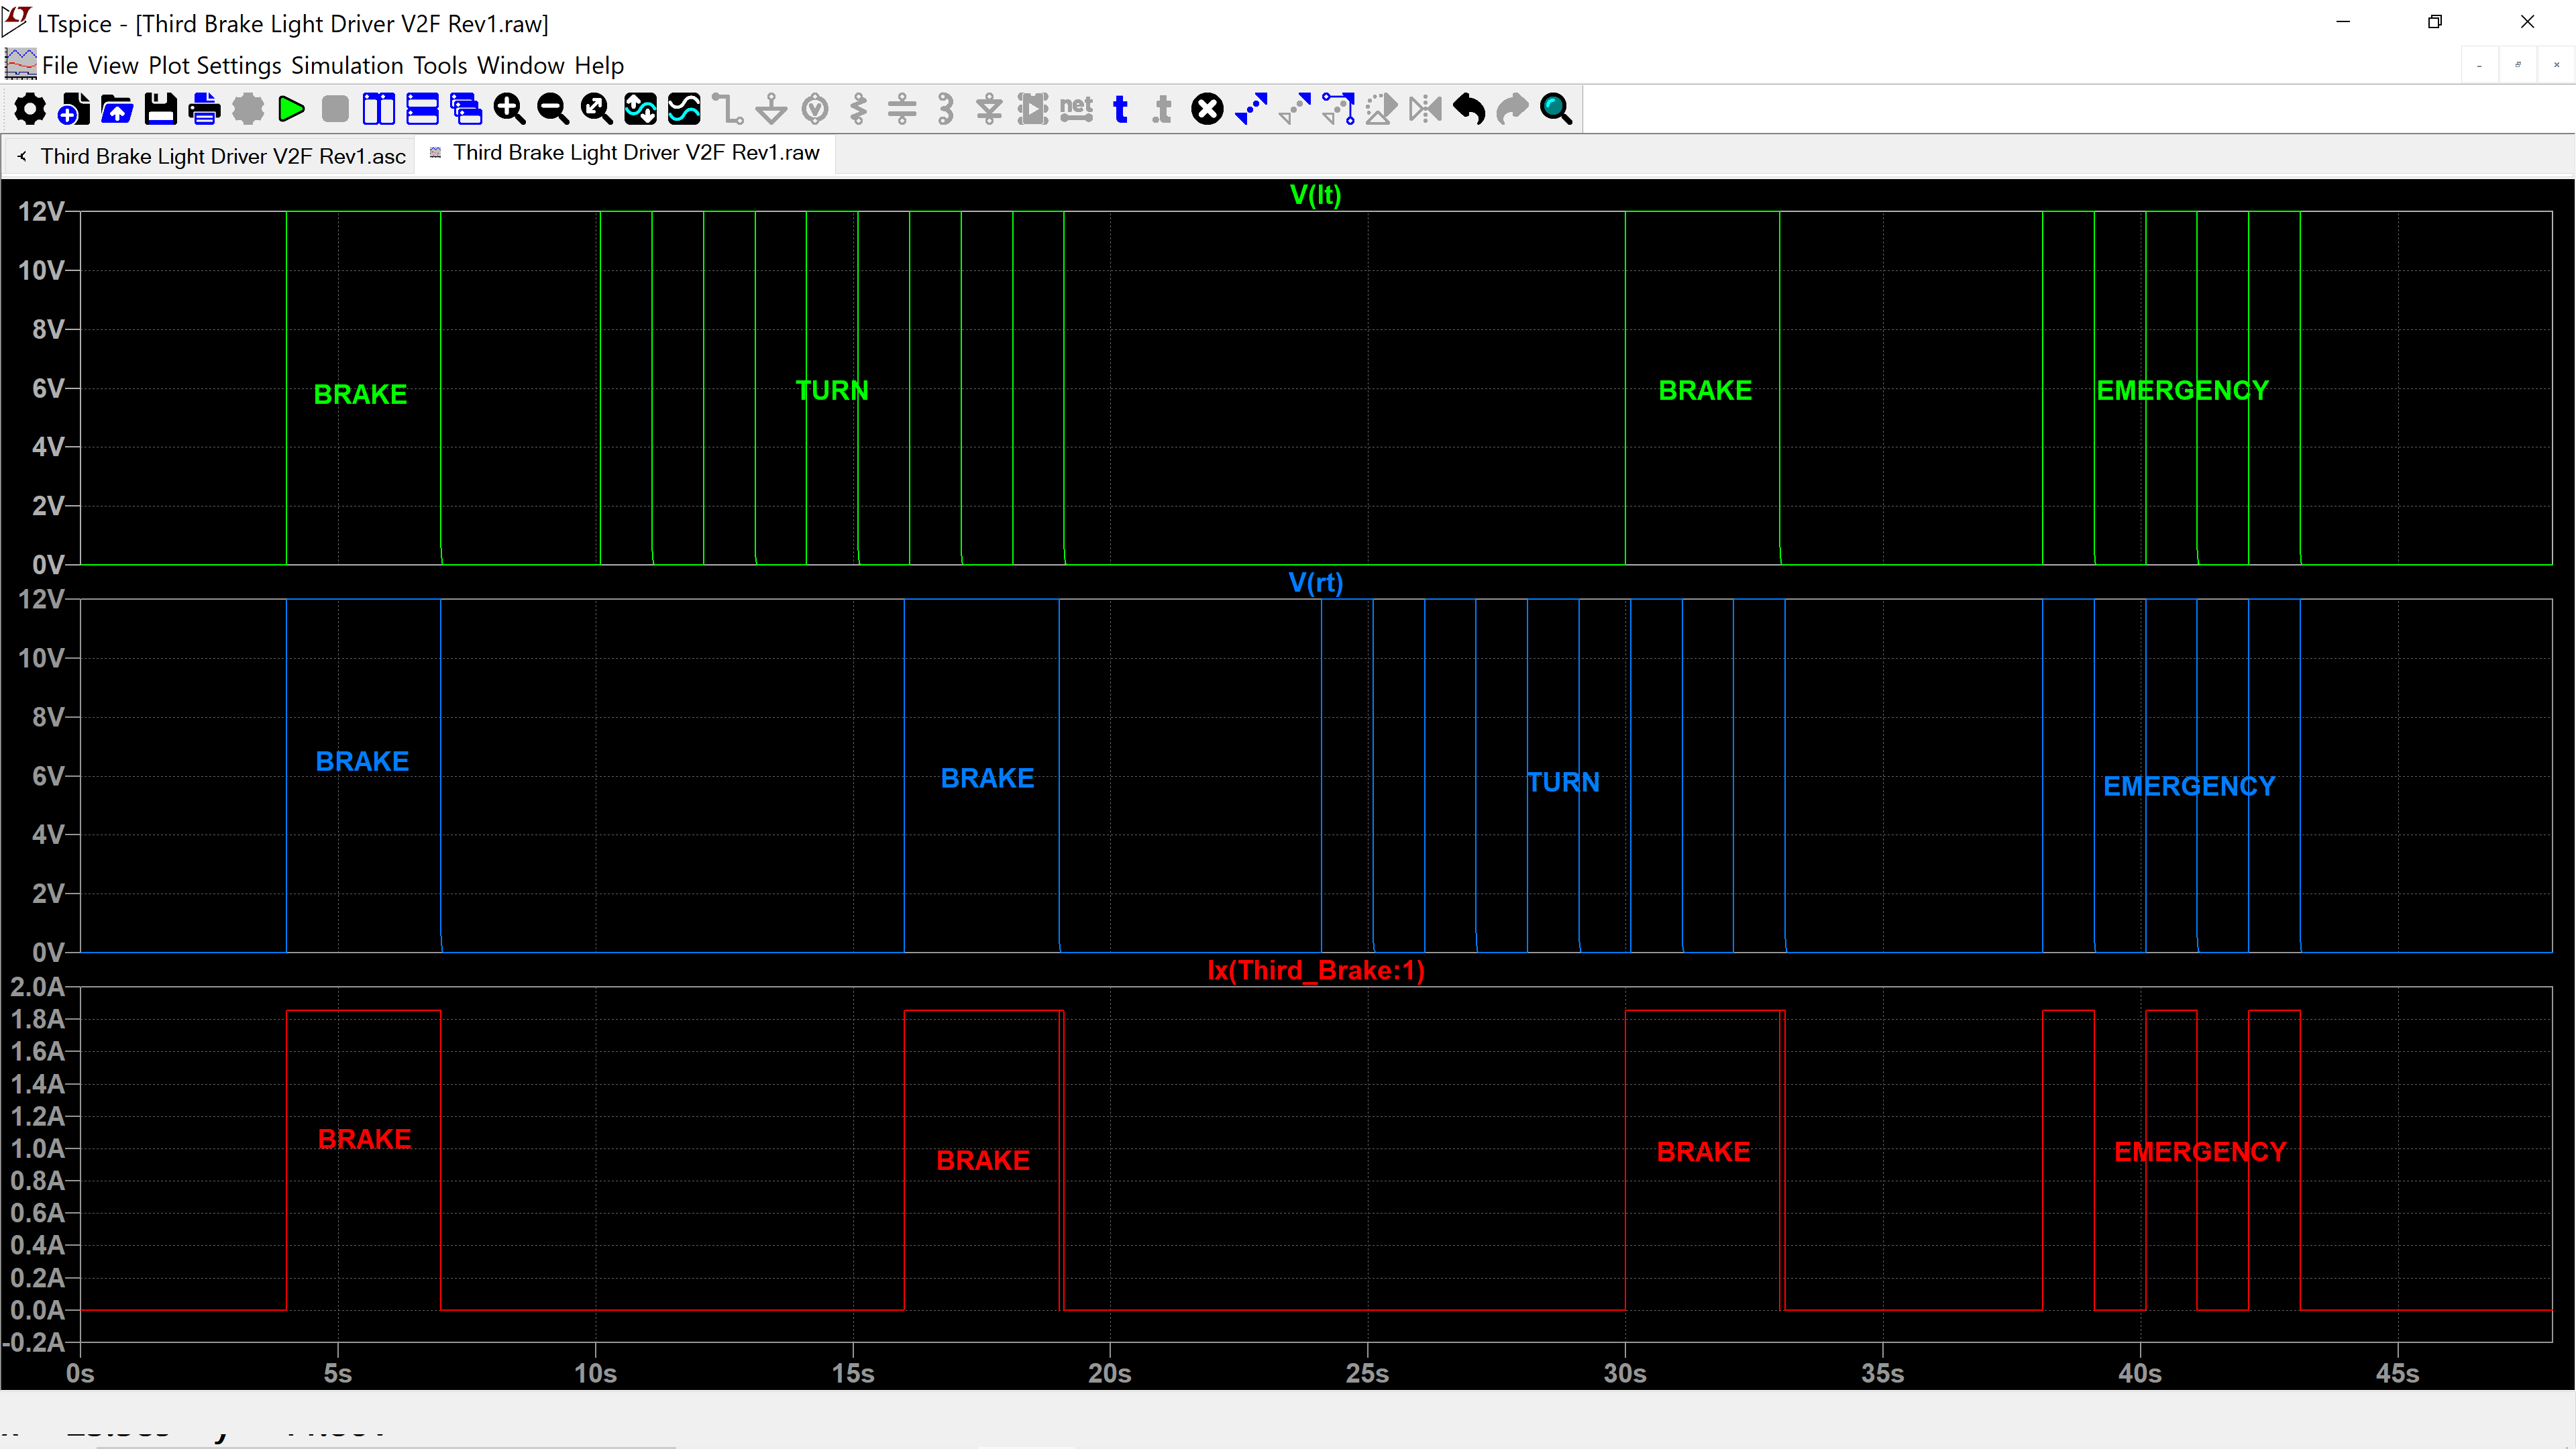Click the V(lt) trace label
Screen dimensions: 2576x1449
(1315, 195)
